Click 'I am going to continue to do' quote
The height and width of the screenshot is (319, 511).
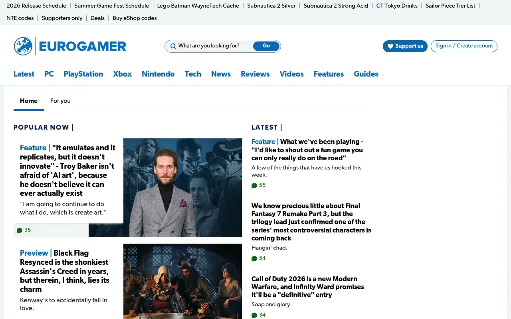click(63, 208)
